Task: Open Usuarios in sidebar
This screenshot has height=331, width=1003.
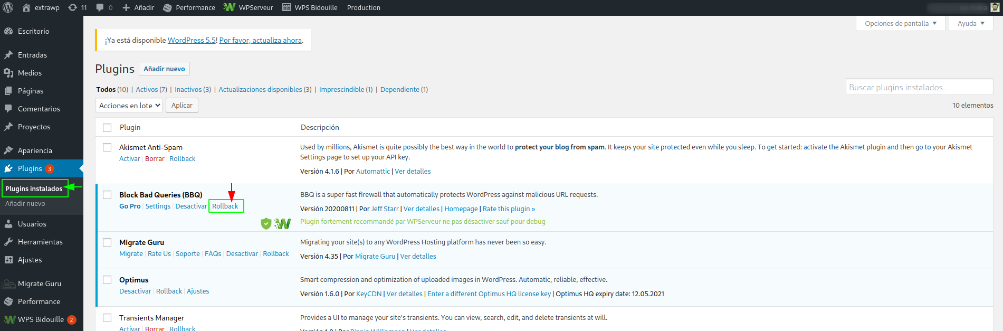Action: point(32,224)
